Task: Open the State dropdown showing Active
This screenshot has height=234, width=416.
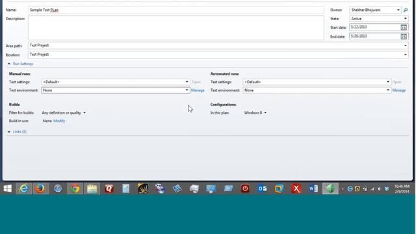Action: pyautogui.click(x=405, y=19)
